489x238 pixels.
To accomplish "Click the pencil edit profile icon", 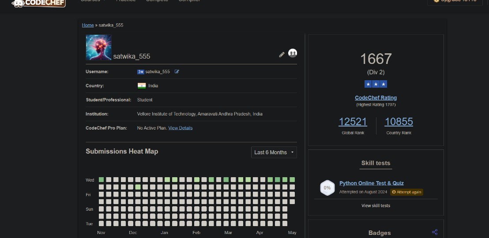I will 282,55.
